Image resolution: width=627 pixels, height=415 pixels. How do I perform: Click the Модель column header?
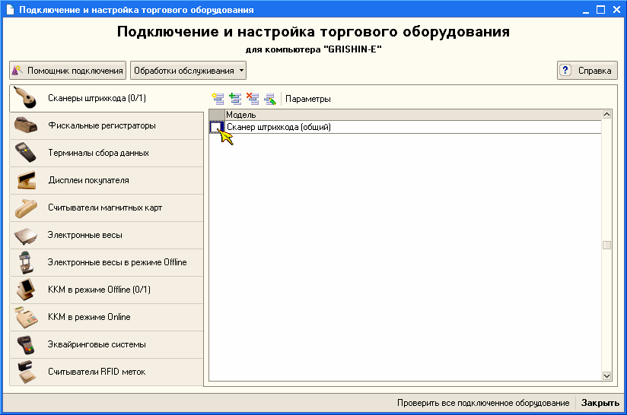pos(413,115)
